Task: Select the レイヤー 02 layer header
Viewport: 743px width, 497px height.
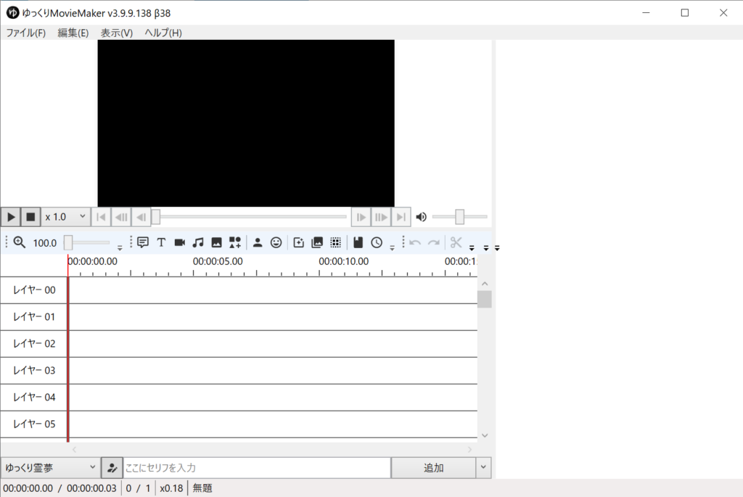Action: 34,343
